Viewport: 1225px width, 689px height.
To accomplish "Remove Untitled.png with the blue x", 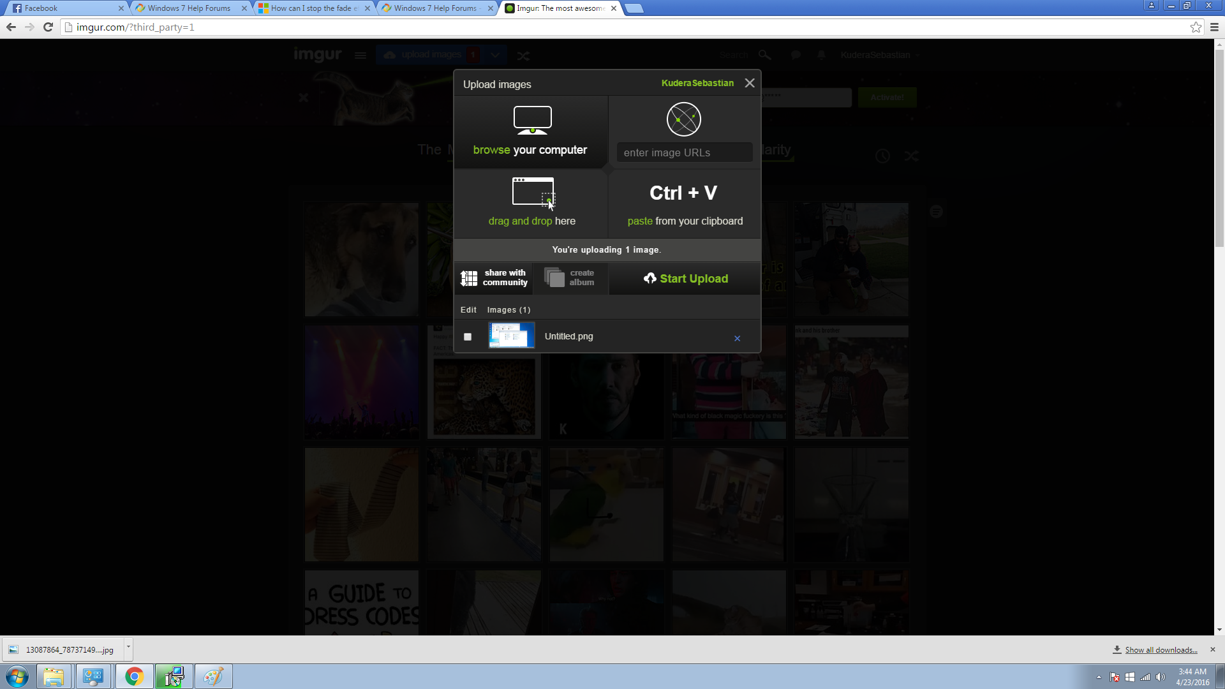I will tap(737, 338).
